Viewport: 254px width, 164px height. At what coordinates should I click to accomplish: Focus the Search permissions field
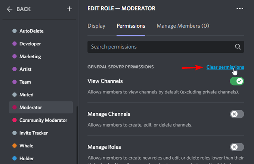point(166,47)
